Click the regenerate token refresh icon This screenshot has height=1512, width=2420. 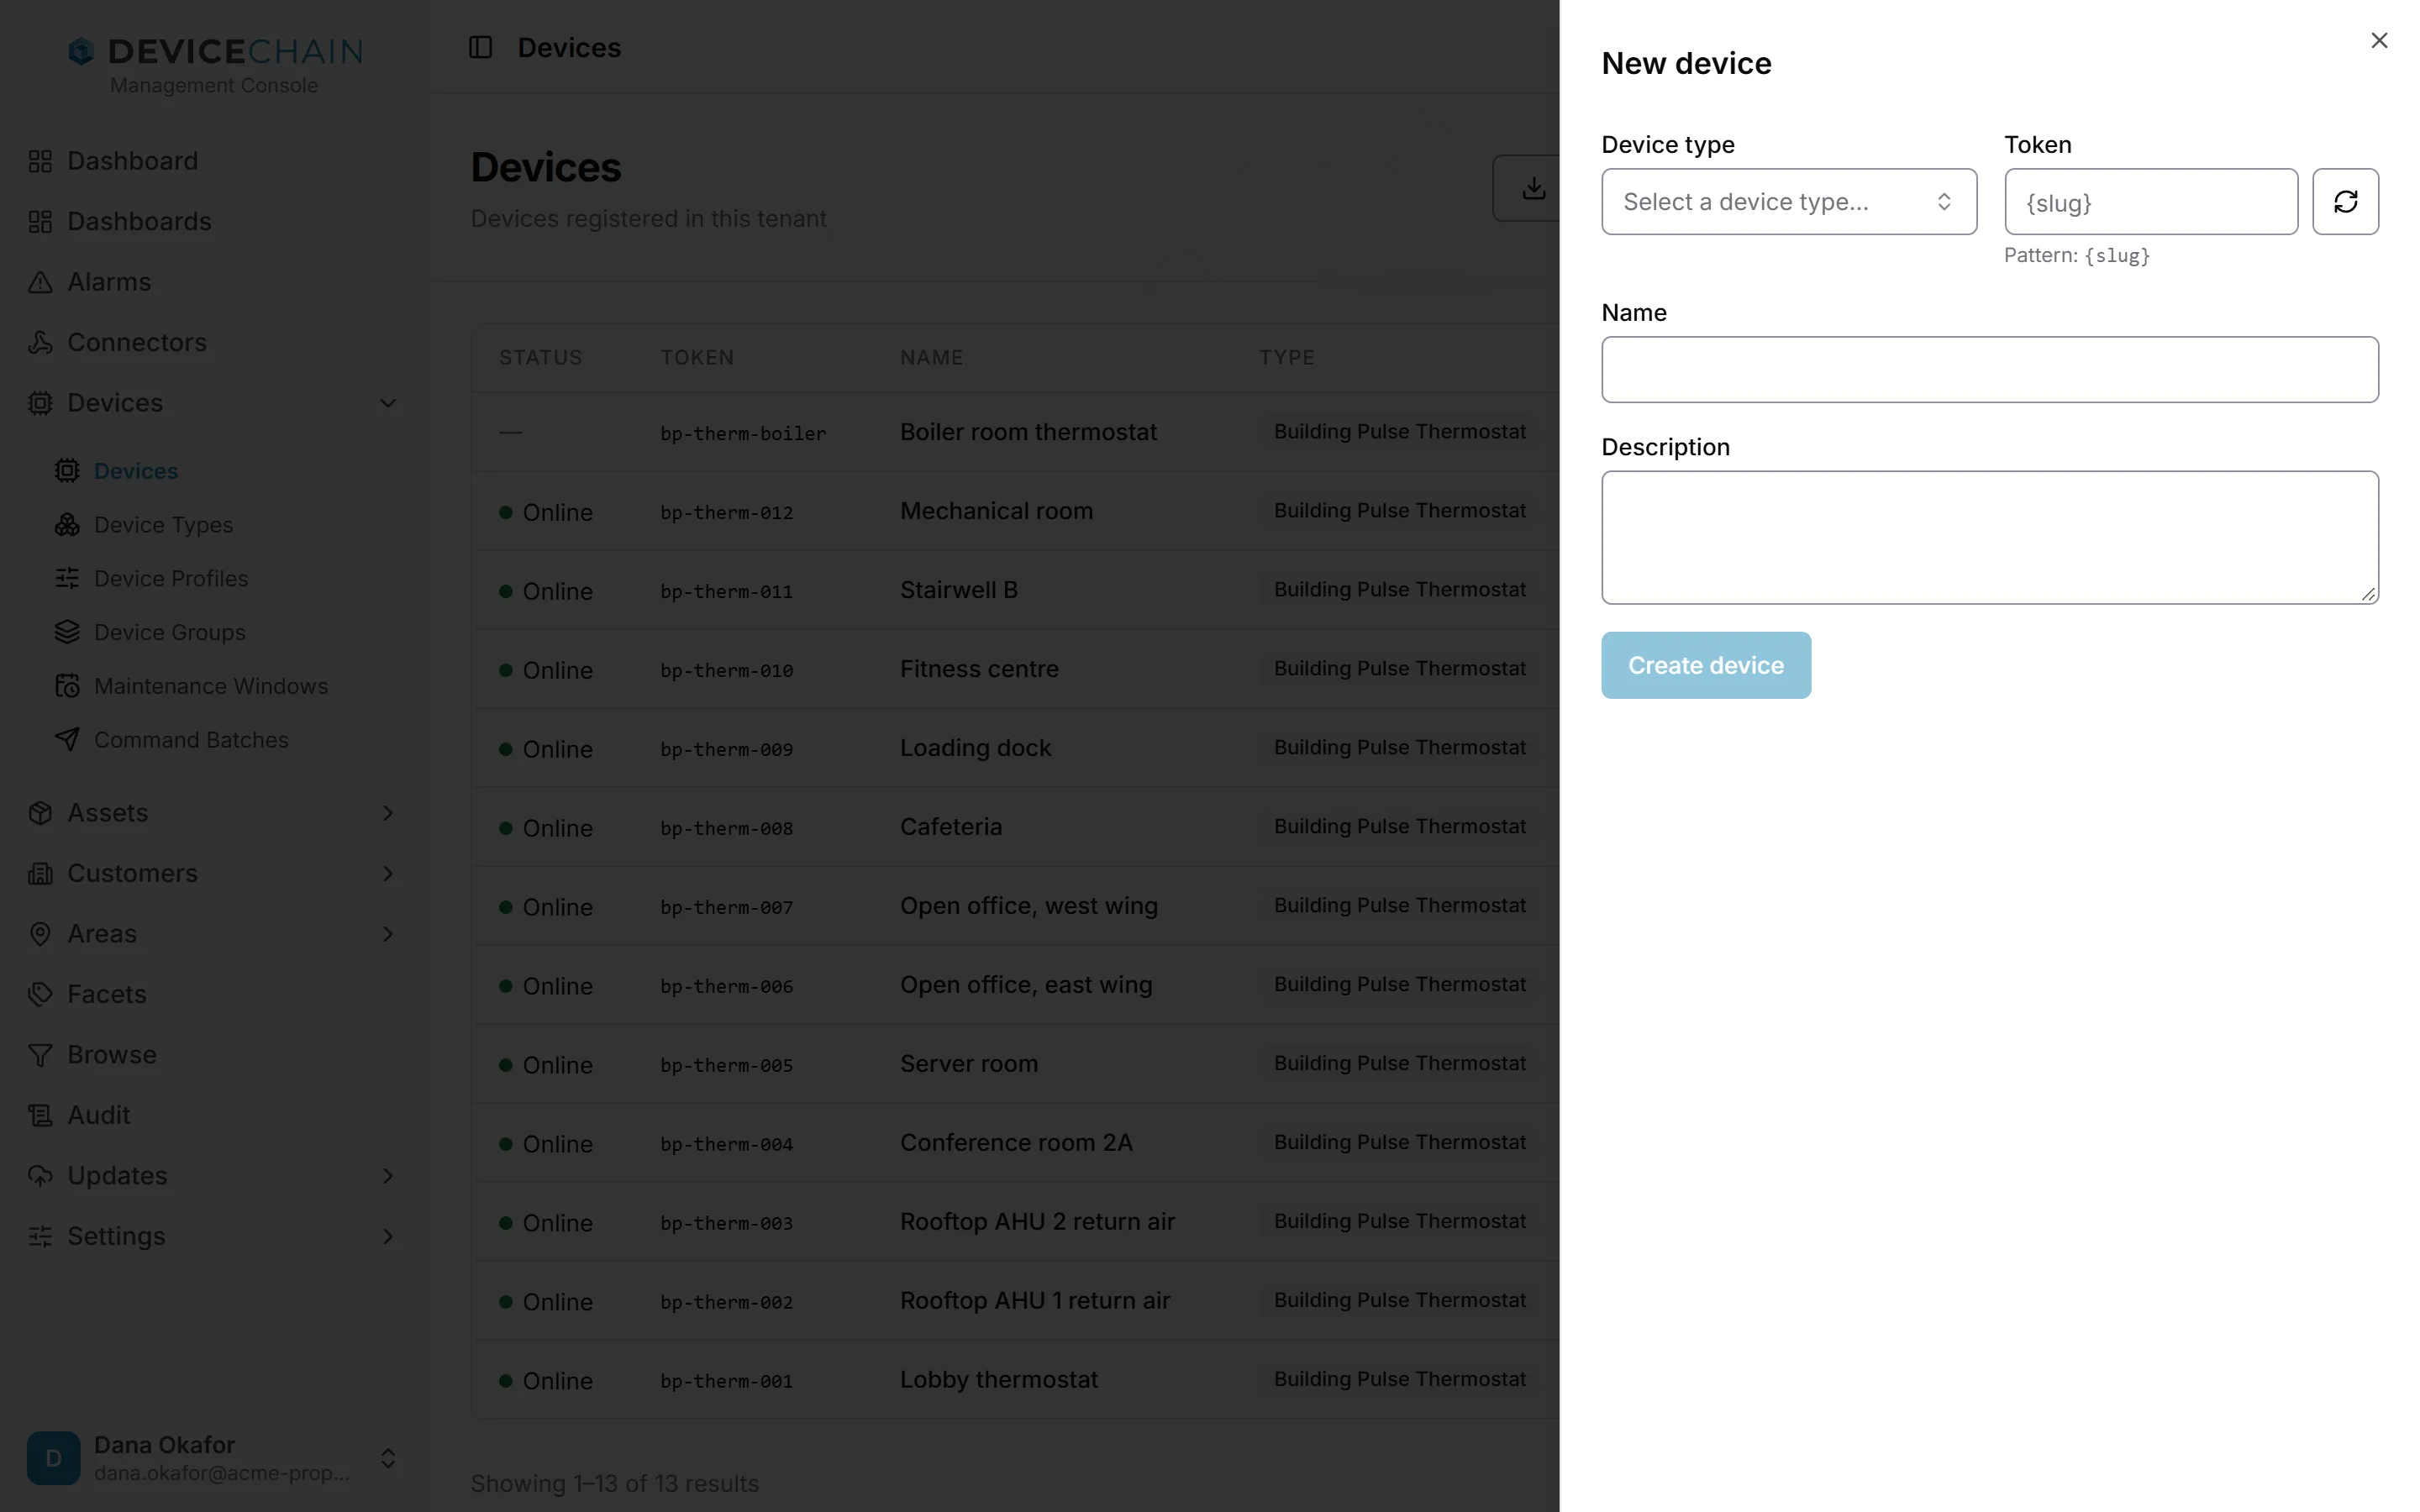tap(2345, 202)
